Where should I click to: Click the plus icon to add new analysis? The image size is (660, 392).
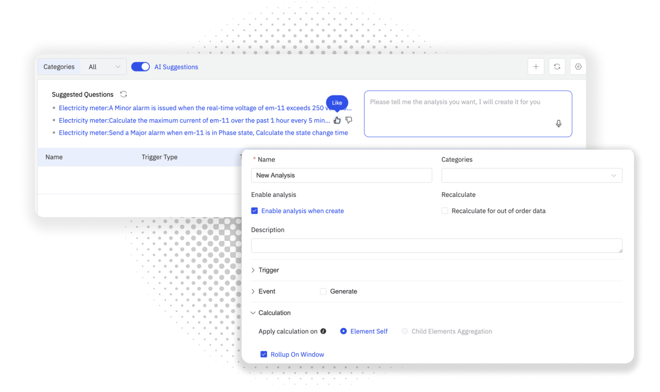pos(536,66)
